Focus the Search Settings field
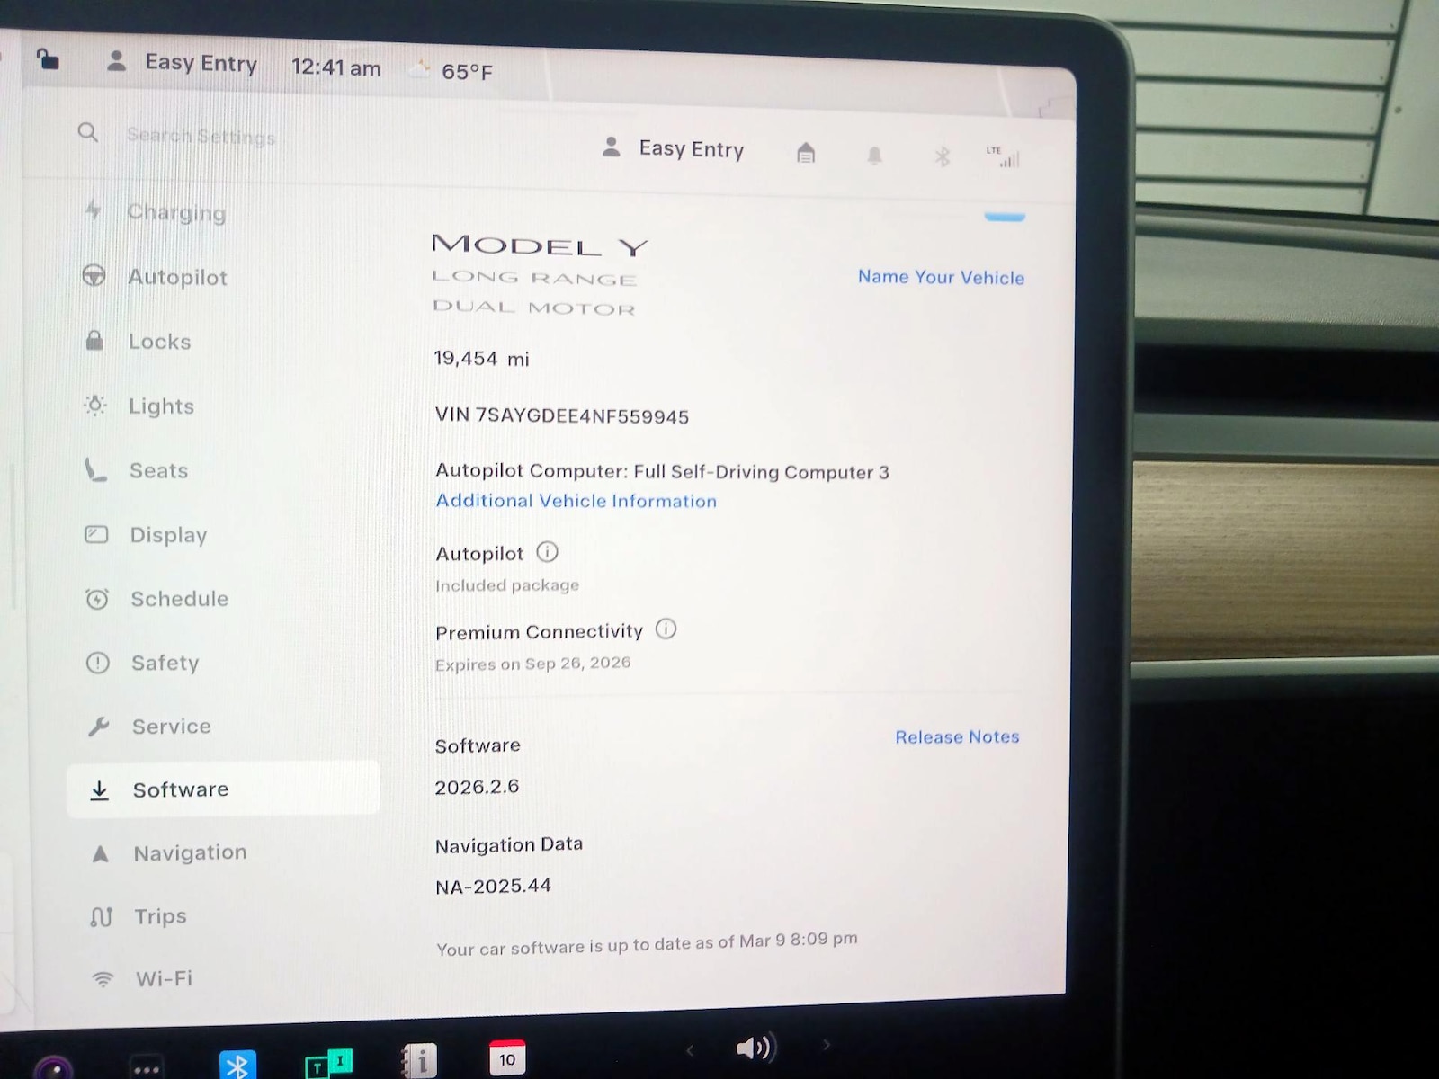 coord(201,136)
